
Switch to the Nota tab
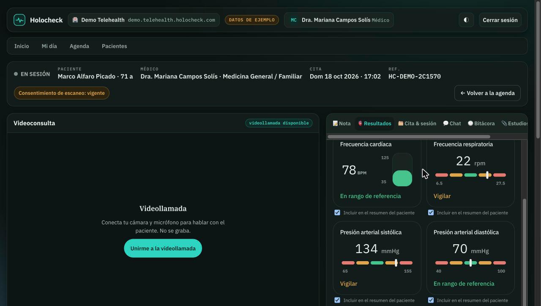click(342, 124)
